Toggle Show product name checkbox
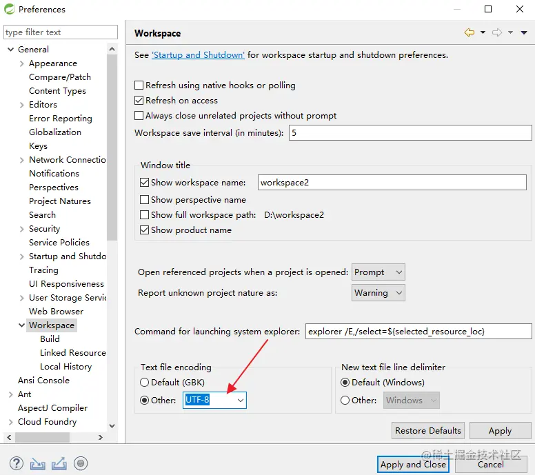 click(144, 230)
